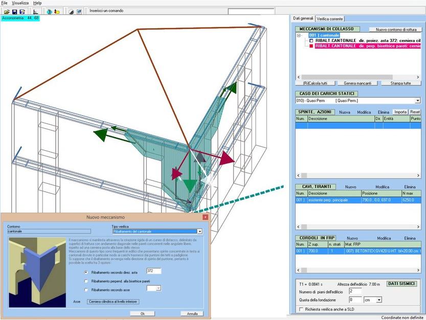Click the Nuovo contorno di rottura button
This screenshot has height=320, width=426.
pyautogui.click(x=395, y=30)
